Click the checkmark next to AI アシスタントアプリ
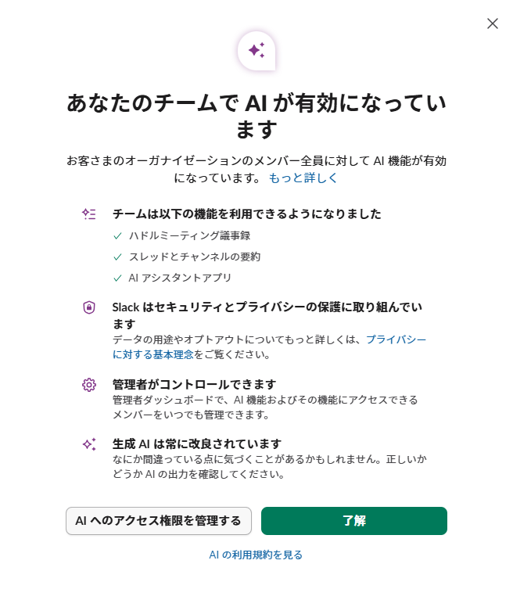513x589 pixels. point(117,278)
